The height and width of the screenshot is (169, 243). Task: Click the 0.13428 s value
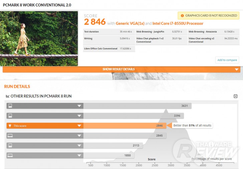tap(229, 32)
